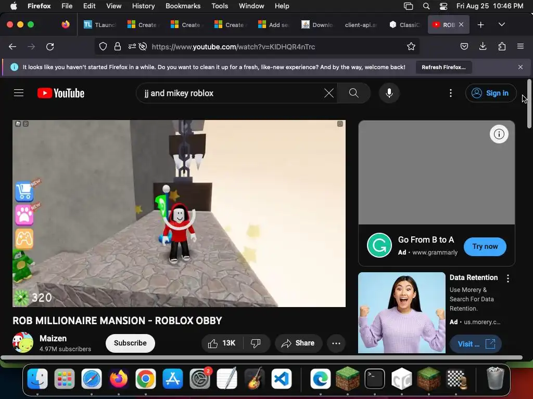The image size is (533, 399).
Task: Click autoplay blocked icon in address bar
Action: pos(143,46)
